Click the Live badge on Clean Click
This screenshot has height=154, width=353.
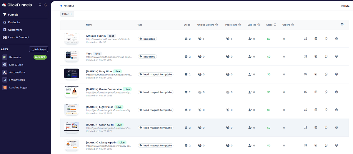pyautogui.click(x=119, y=125)
